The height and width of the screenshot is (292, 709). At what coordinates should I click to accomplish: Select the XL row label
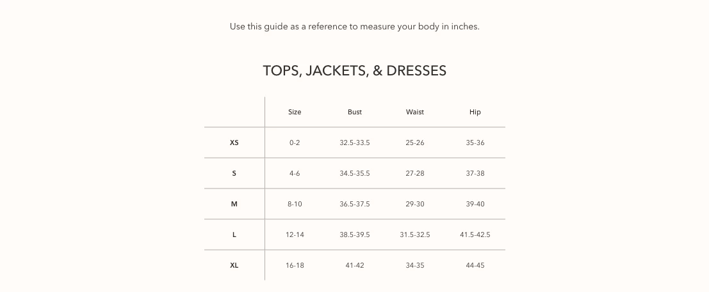(234, 265)
